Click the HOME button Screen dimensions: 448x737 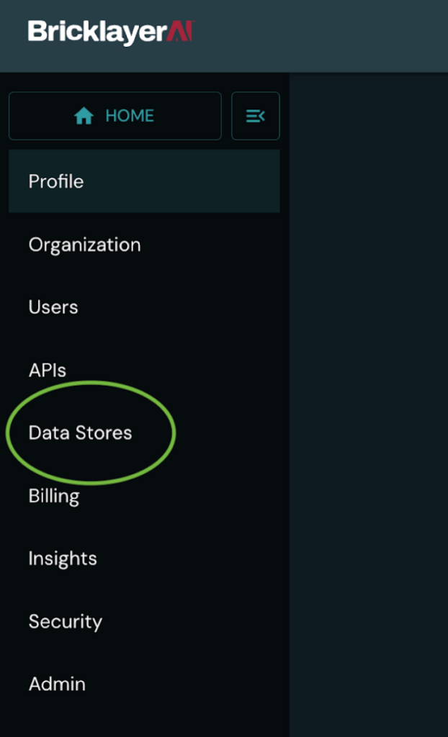(115, 115)
